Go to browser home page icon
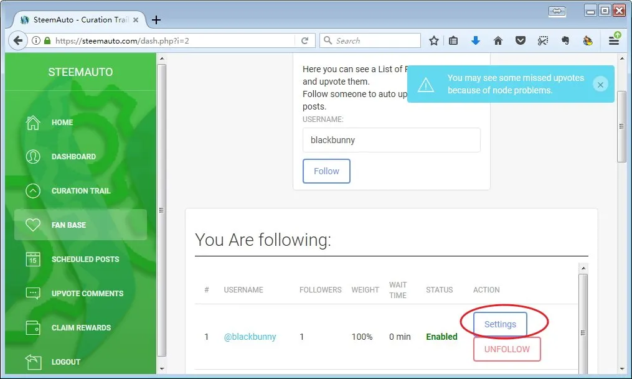632x379 pixels. (x=498, y=40)
